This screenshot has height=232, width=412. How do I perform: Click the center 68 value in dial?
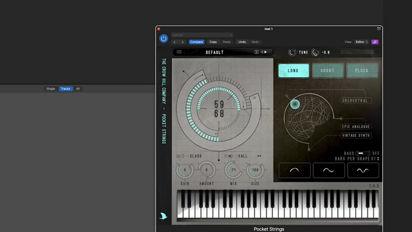pyautogui.click(x=219, y=113)
